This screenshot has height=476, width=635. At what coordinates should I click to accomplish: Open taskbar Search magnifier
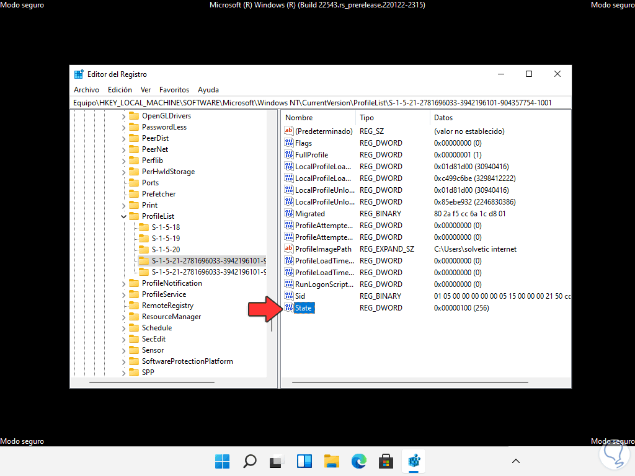(250, 461)
